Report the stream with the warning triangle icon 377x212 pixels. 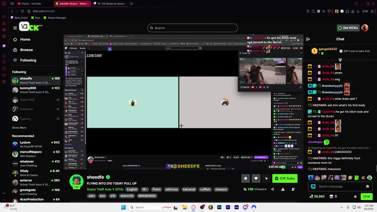(283, 189)
